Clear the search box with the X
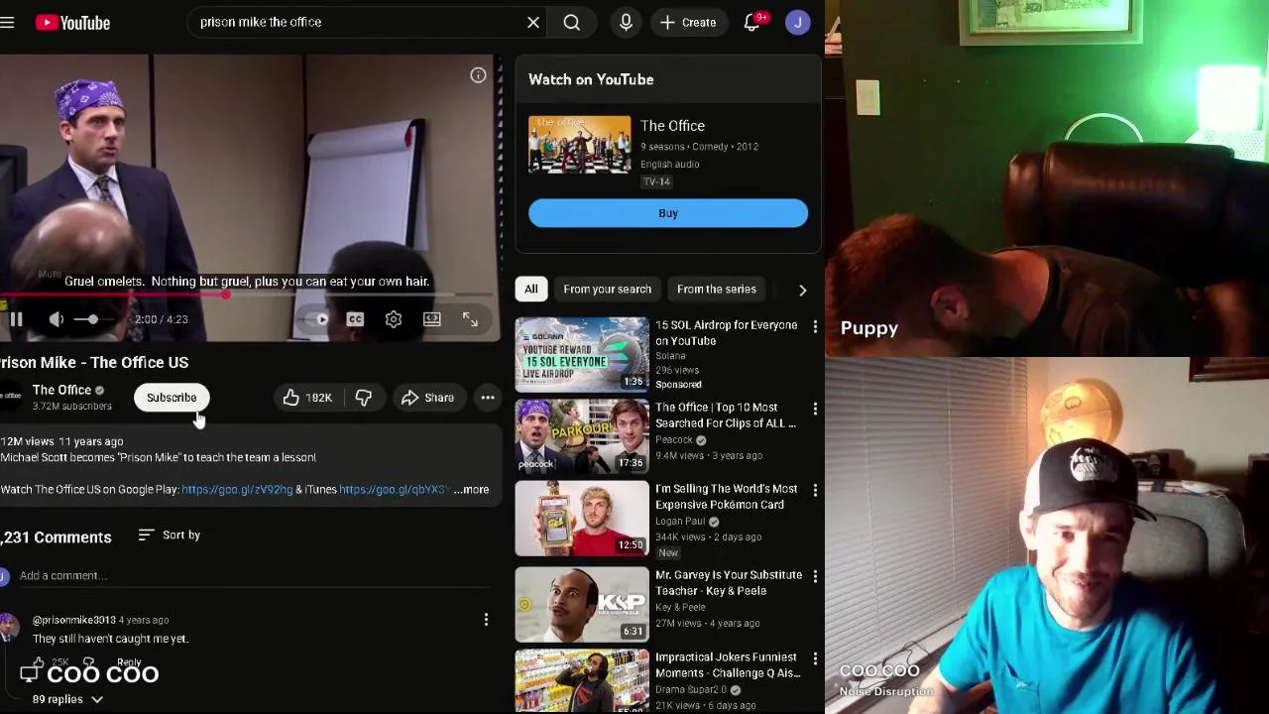1269x714 pixels. pyautogui.click(x=533, y=22)
